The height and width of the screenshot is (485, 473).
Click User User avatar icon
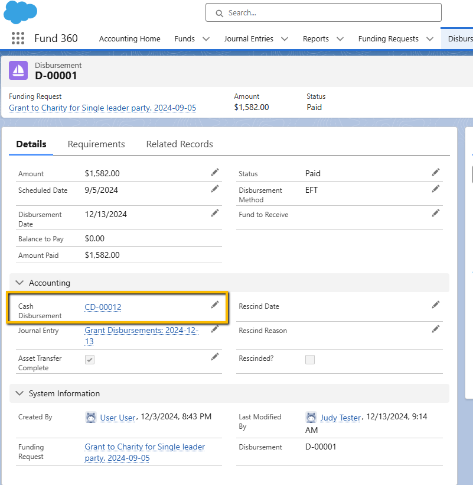coord(91,417)
